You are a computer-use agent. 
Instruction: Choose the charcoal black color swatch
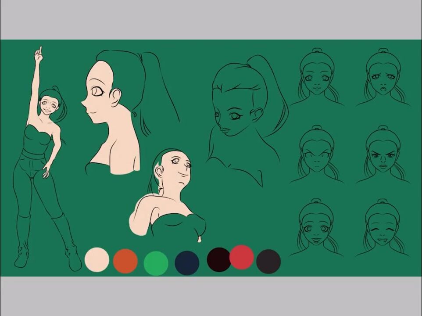click(x=268, y=261)
